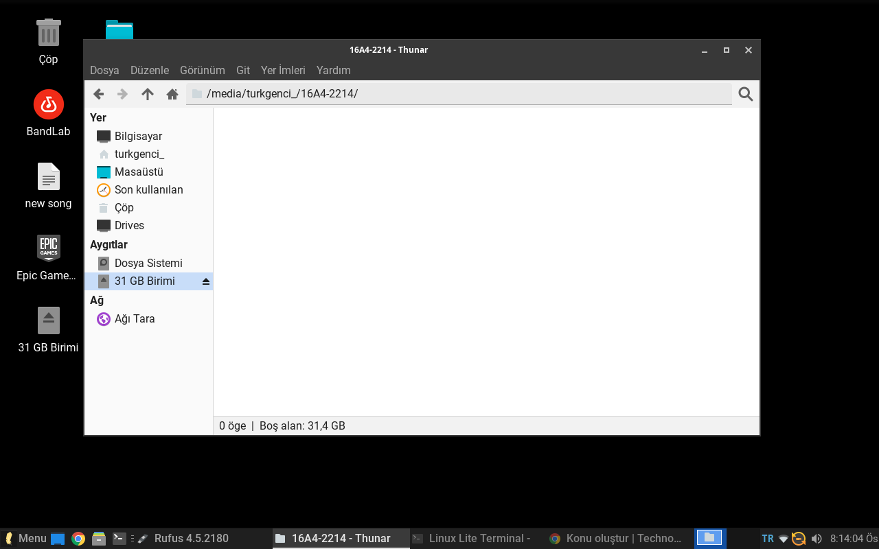Go to Masaüstü in the sidebar
The image size is (879, 549).
tap(148, 172)
